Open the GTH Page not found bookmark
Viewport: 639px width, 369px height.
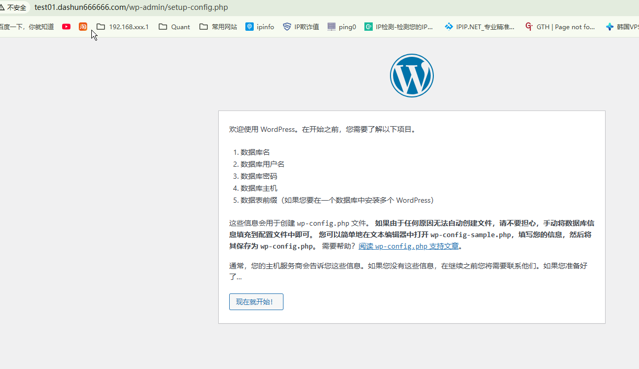click(560, 27)
